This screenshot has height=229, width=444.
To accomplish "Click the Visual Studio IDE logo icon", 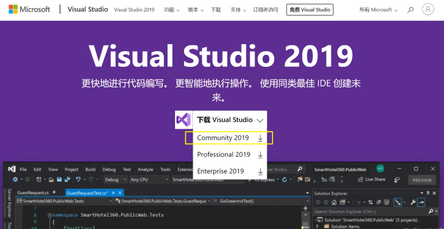I will (x=12, y=169).
